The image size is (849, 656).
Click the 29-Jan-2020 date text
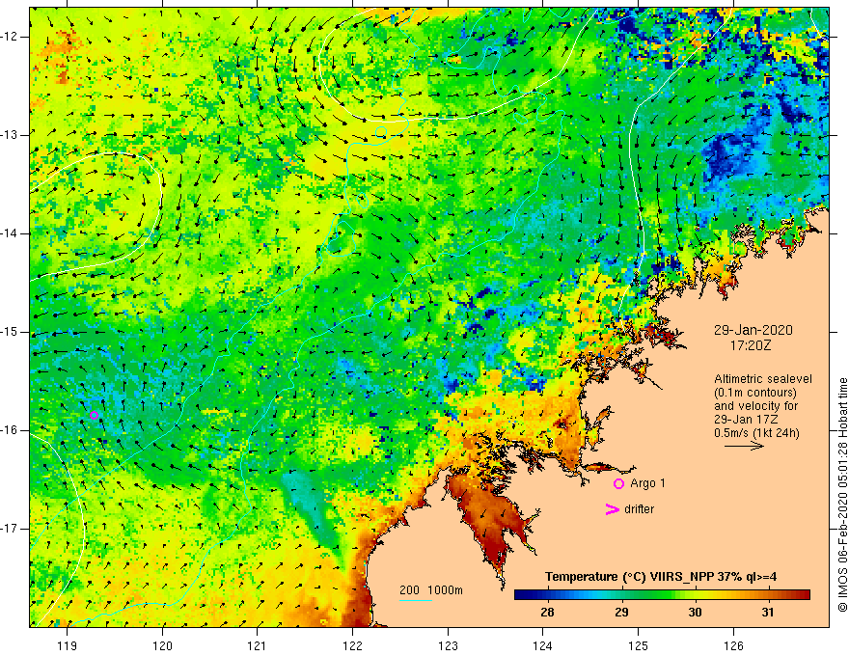click(x=753, y=330)
